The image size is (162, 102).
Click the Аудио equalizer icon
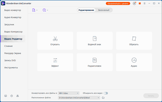point(134,60)
